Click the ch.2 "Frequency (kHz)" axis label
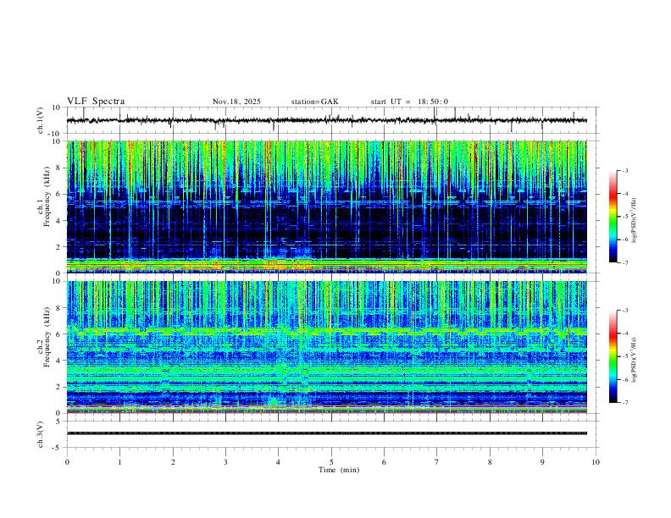This screenshot has width=671, height=518. pyautogui.click(x=47, y=337)
